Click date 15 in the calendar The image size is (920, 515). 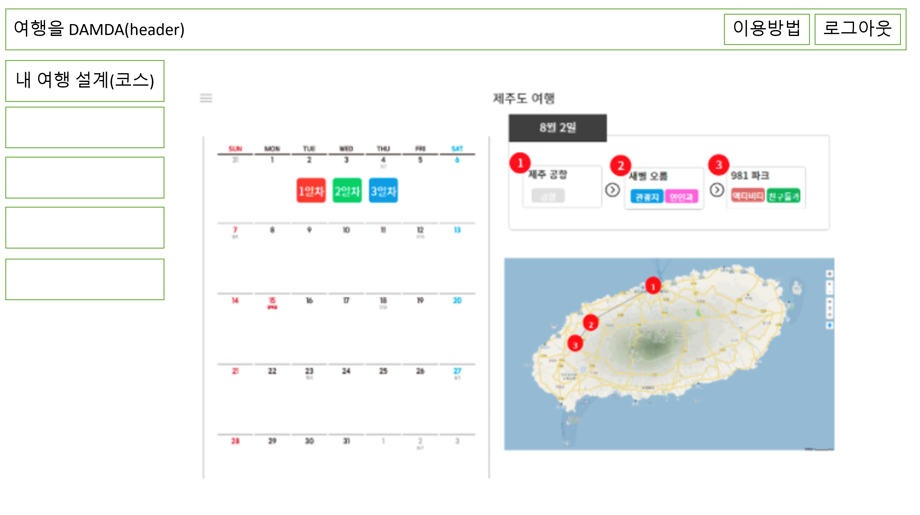click(x=272, y=300)
